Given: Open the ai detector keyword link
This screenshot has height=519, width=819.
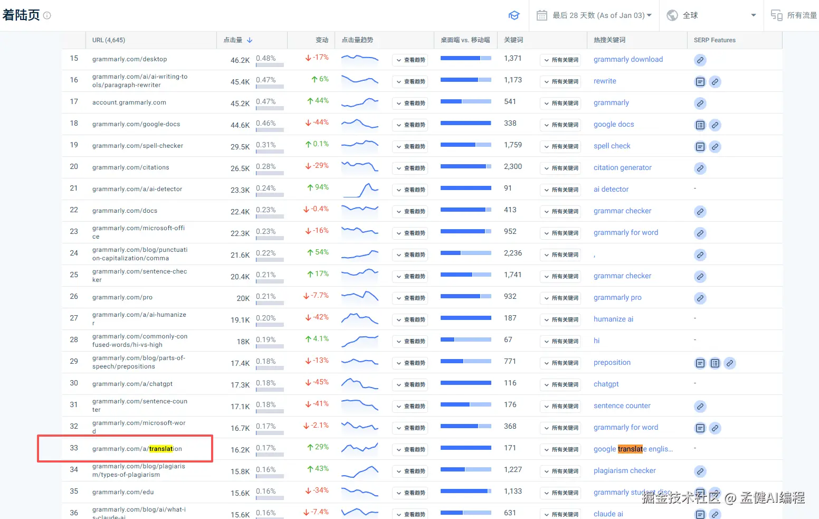Looking at the screenshot, I should coord(611,190).
